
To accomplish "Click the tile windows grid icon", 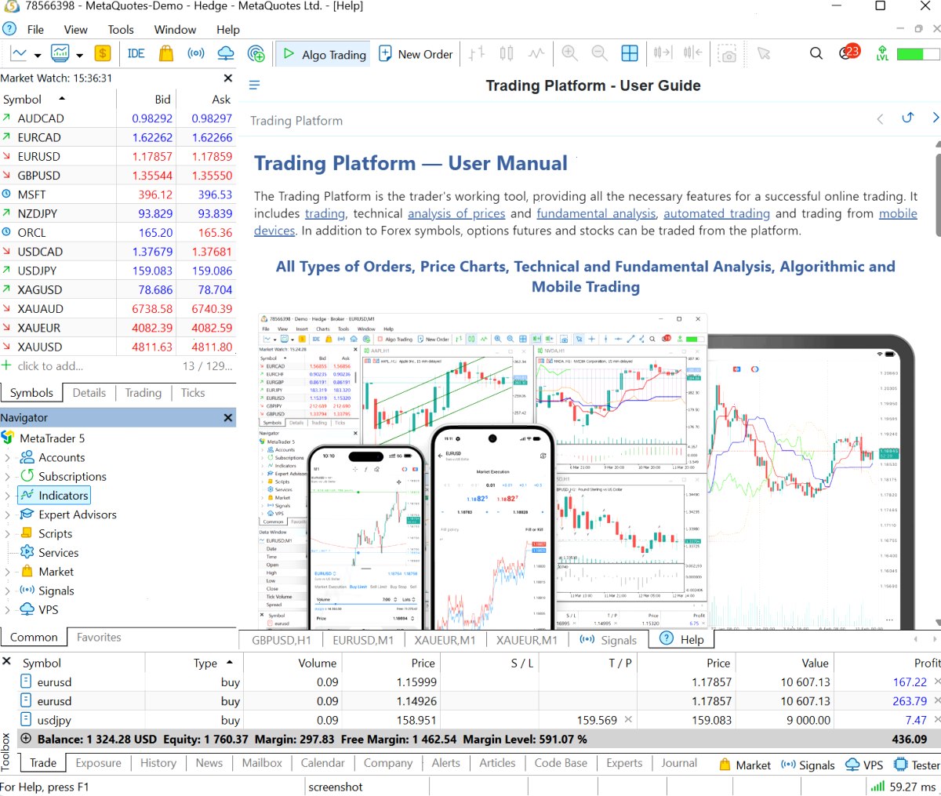I will point(630,53).
